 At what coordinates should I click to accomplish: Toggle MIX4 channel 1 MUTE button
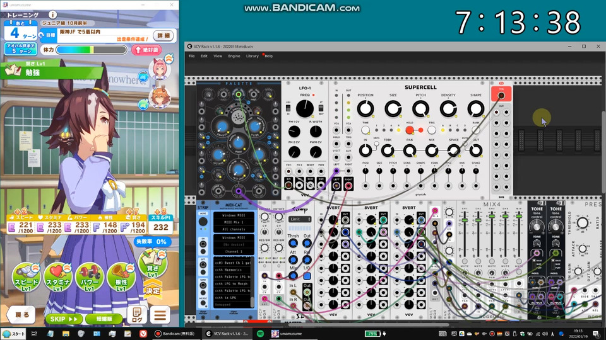tap(465, 261)
